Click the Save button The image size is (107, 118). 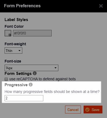tap(93, 110)
